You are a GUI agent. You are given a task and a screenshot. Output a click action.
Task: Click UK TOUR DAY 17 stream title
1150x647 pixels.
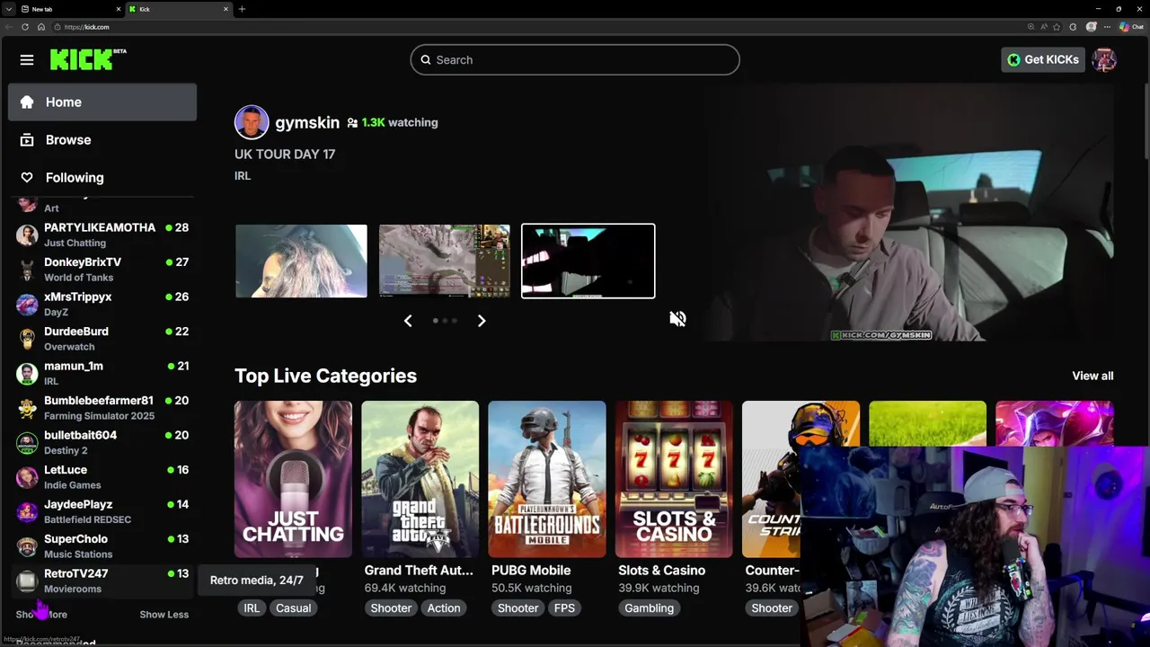(x=285, y=155)
